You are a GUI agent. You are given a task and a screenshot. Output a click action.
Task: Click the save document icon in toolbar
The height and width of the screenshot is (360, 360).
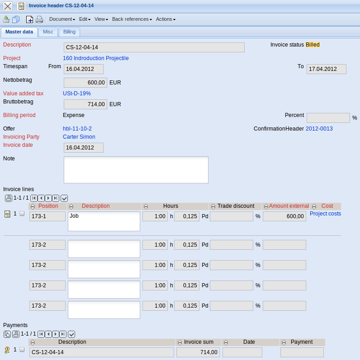[6, 19]
